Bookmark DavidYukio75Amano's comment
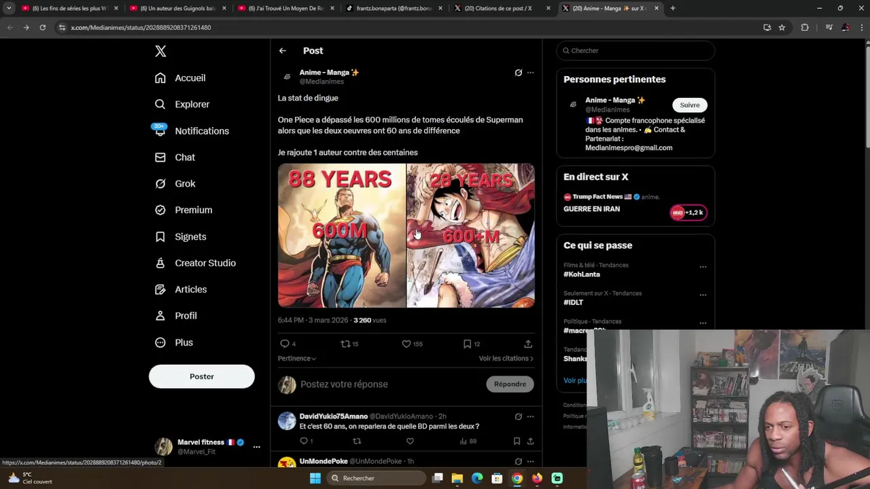Viewport: 870px width, 489px height. pyautogui.click(x=517, y=441)
